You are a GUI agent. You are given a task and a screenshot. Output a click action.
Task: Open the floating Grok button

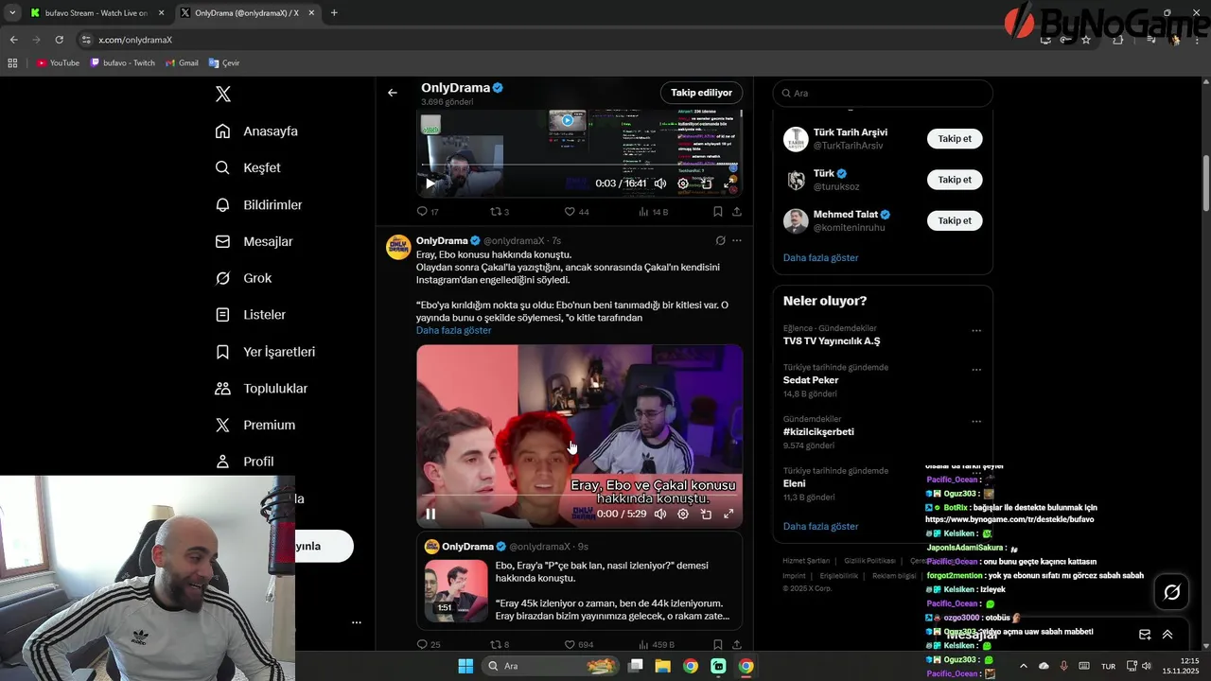pyautogui.click(x=1171, y=592)
